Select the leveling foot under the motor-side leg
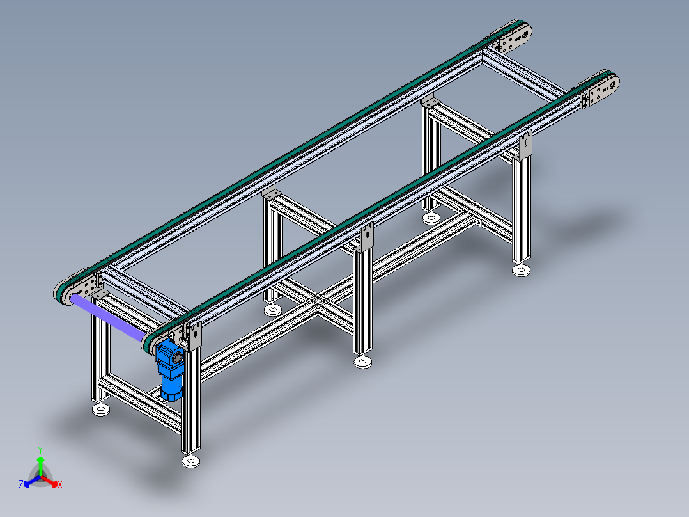This screenshot has width=689, height=517. point(190,461)
